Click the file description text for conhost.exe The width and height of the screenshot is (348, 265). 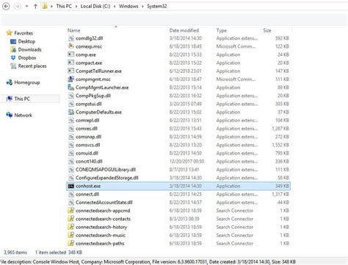[148, 262]
